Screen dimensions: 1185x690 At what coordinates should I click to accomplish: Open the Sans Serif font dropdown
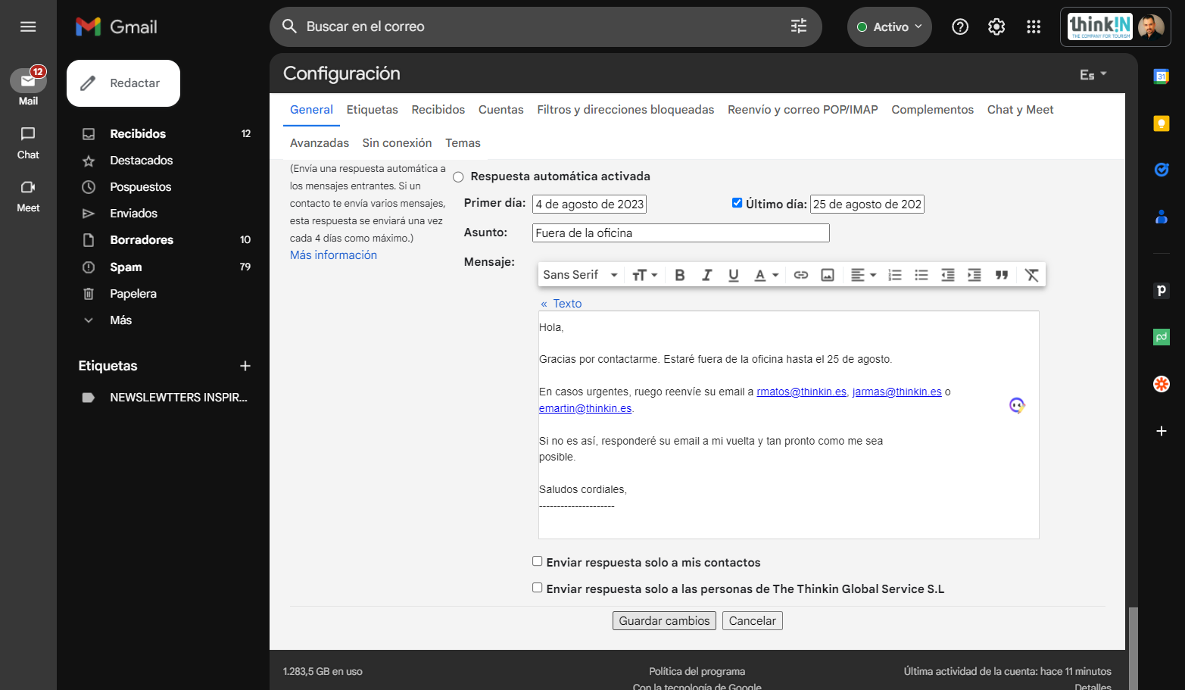[x=580, y=275]
